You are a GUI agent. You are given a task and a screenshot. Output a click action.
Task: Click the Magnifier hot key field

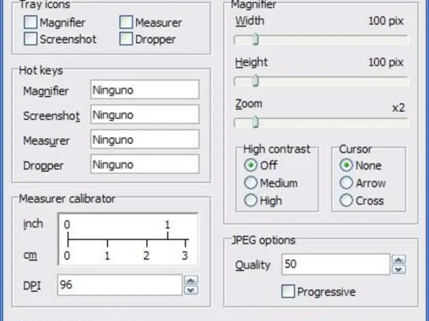pyautogui.click(x=145, y=90)
